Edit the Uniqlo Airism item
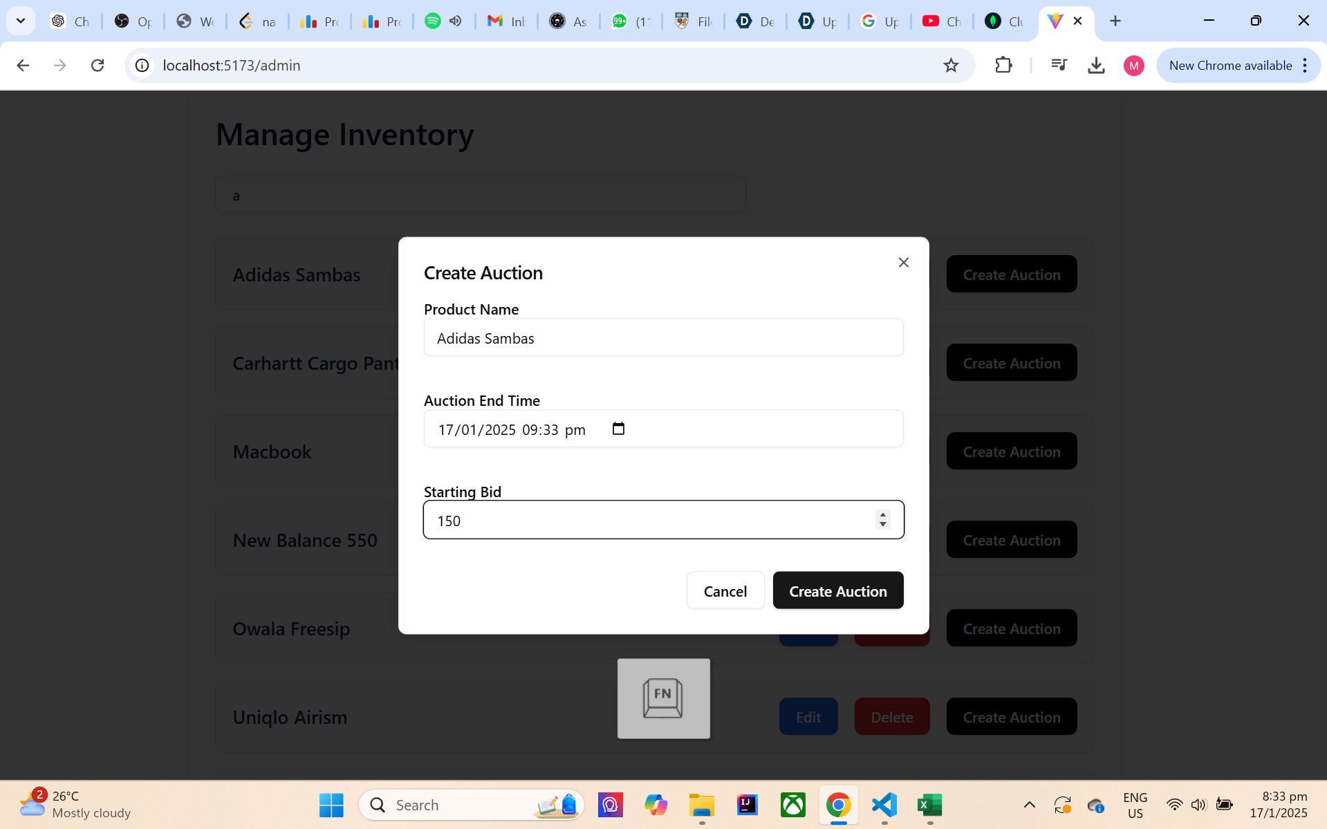 pyautogui.click(x=808, y=716)
